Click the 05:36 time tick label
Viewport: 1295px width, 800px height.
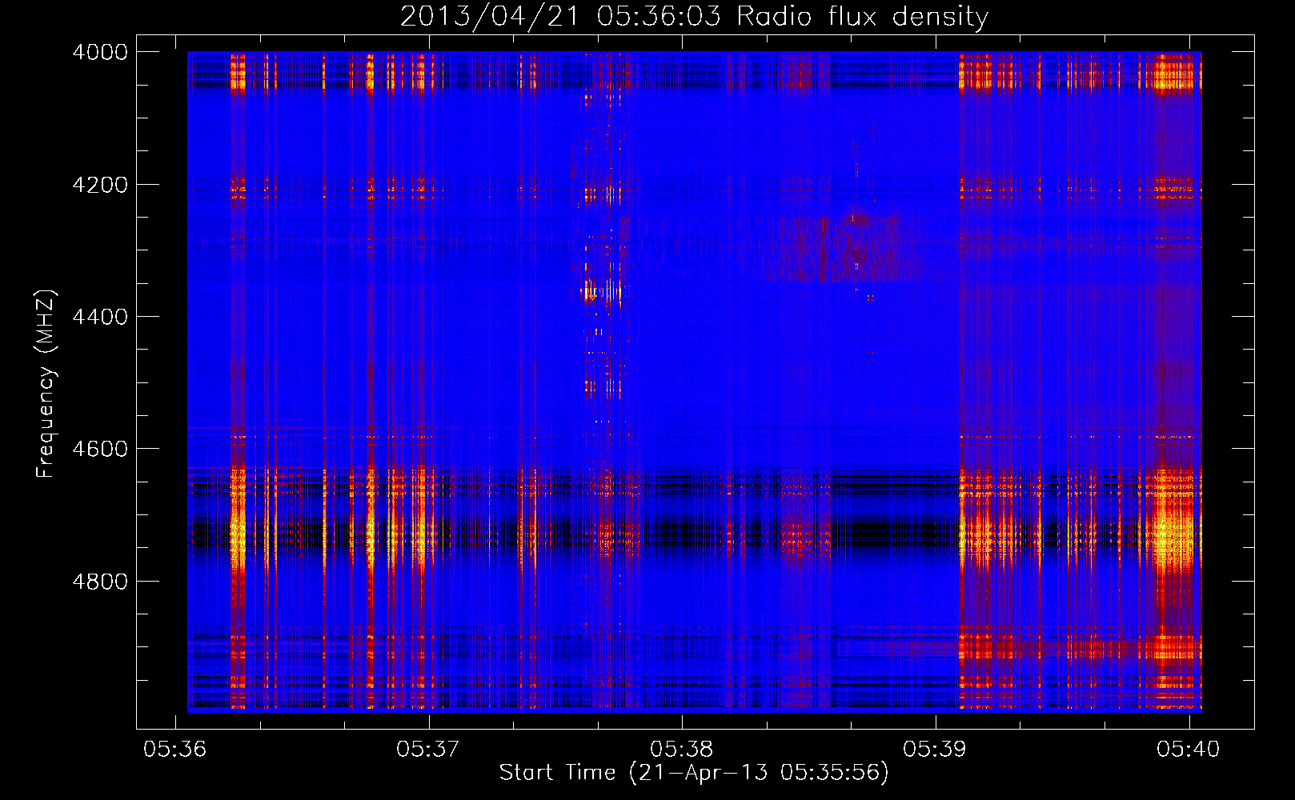pyautogui.click(x=174, y=749)
